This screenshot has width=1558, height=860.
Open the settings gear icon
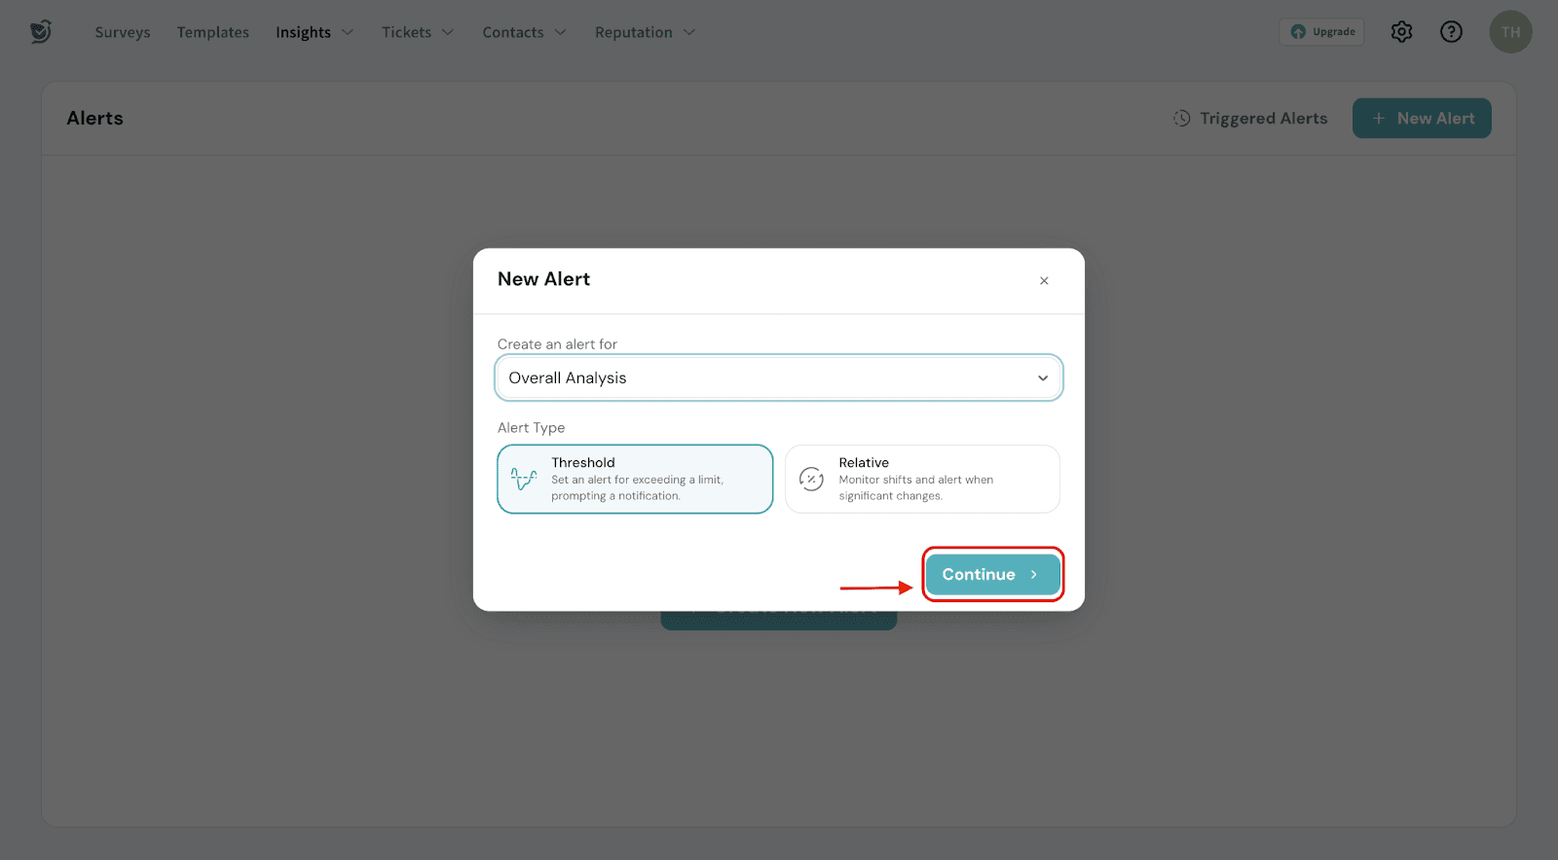1401,32
